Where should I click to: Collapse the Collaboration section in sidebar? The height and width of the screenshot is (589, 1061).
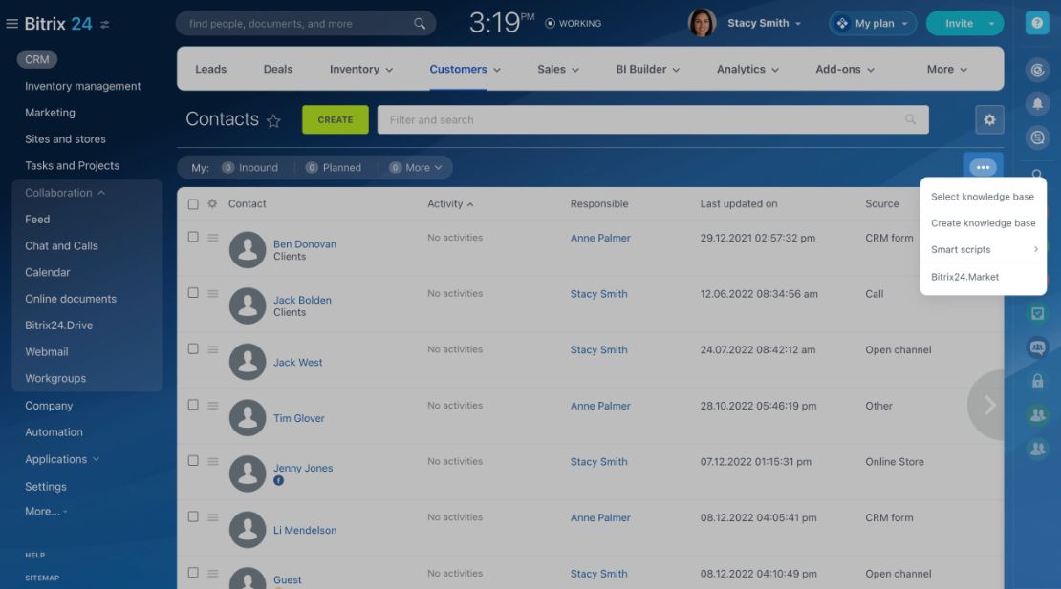[65, 193]
